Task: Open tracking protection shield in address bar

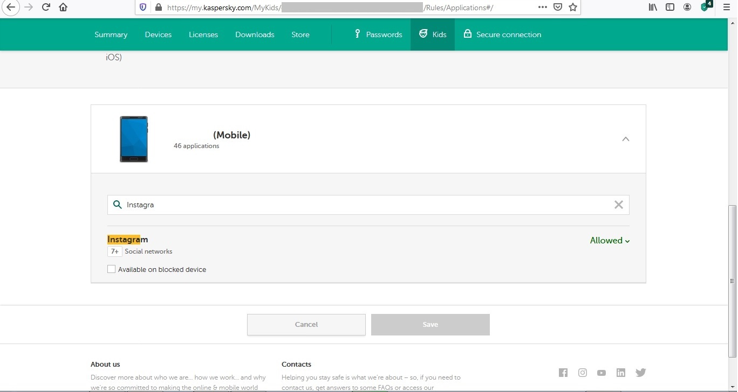Action: (143, 8)
